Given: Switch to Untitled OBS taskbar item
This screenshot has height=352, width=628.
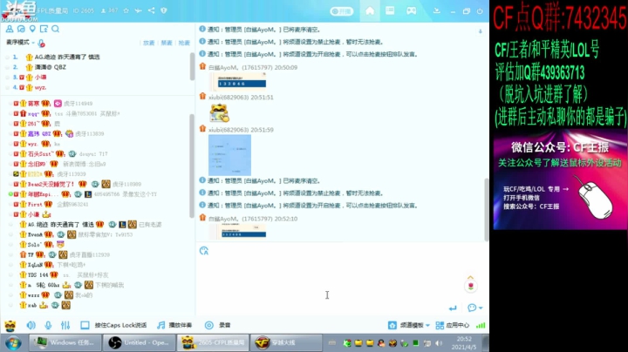Looking at the screenshot, I should point(139,342).
